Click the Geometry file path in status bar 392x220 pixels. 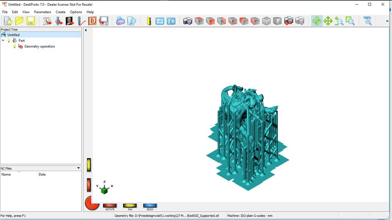(167, 216)
